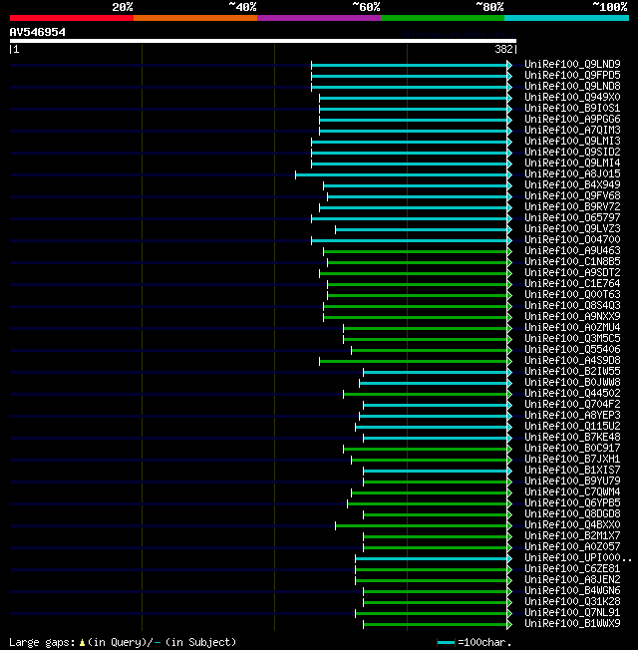The width and height of the screenshot is (638, 650).
Task: Click the text UniRef100_Q3M5C5
Action: pyautogui.click(x=572, y=338)
